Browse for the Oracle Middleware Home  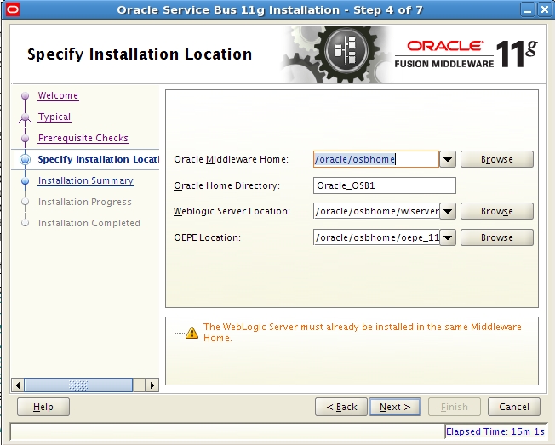click(x=497, y=159)
